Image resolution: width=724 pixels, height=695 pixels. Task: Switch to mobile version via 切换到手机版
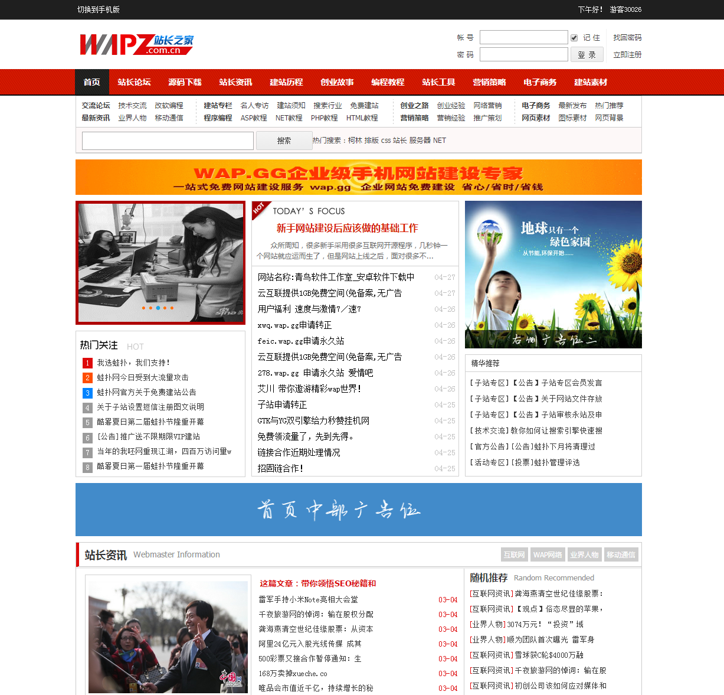coord(99,9)
